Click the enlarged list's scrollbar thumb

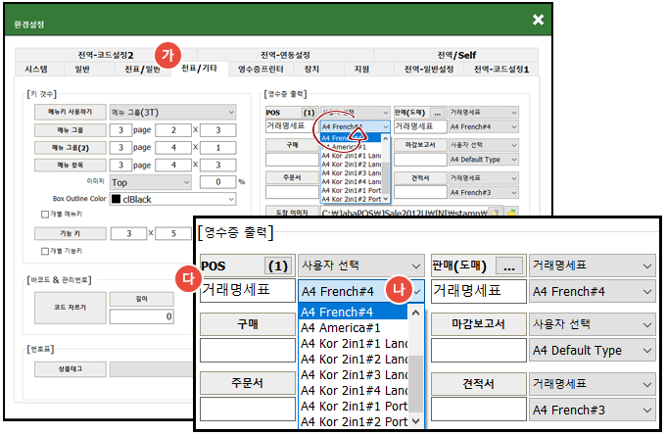click(x=416, y=384)
